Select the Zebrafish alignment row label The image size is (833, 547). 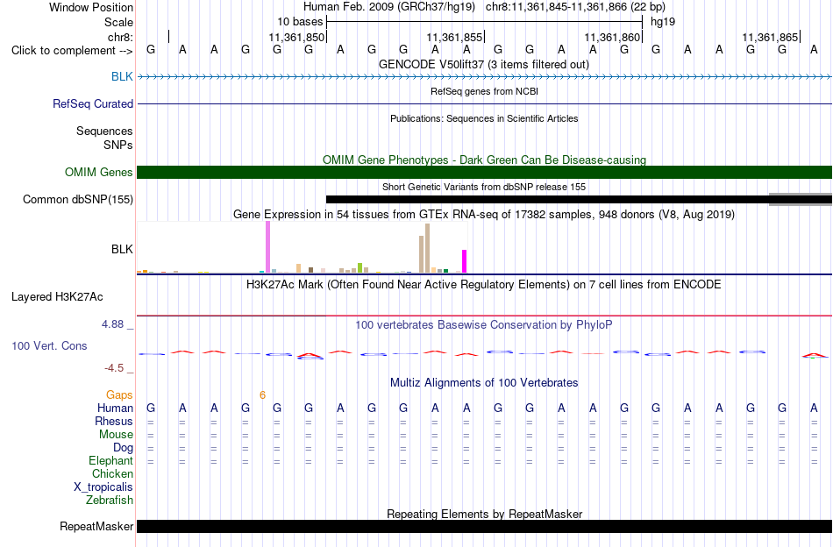coord(110,500)
